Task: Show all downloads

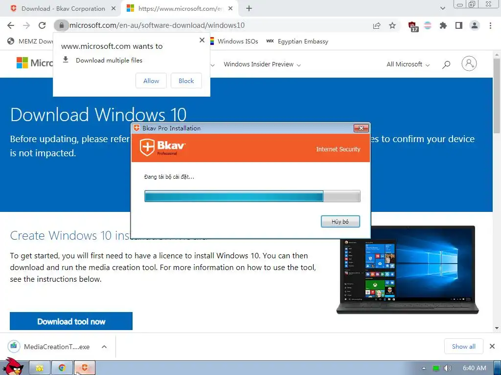Action: (464, 346)
